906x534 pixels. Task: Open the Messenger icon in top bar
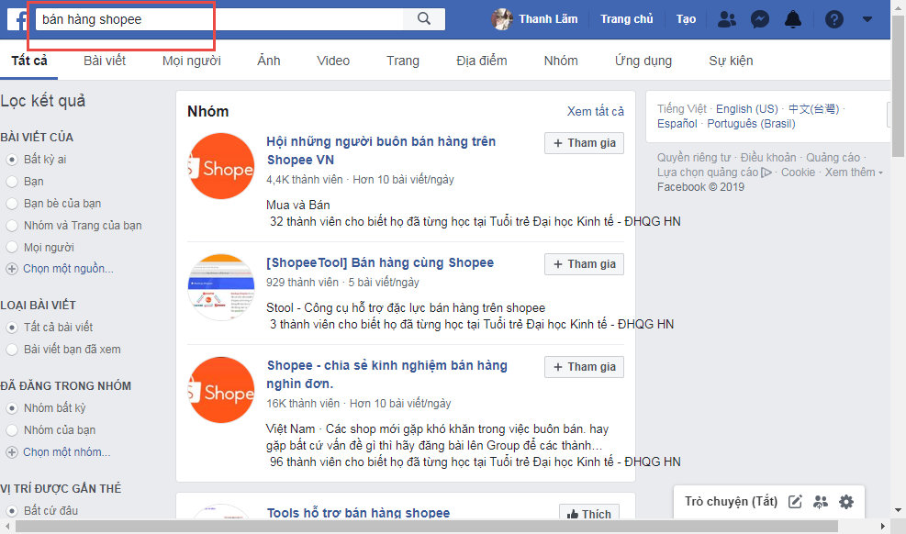pos(760,19)
